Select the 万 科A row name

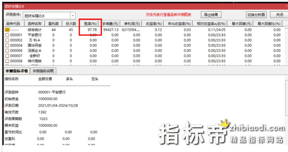point(35,40)
